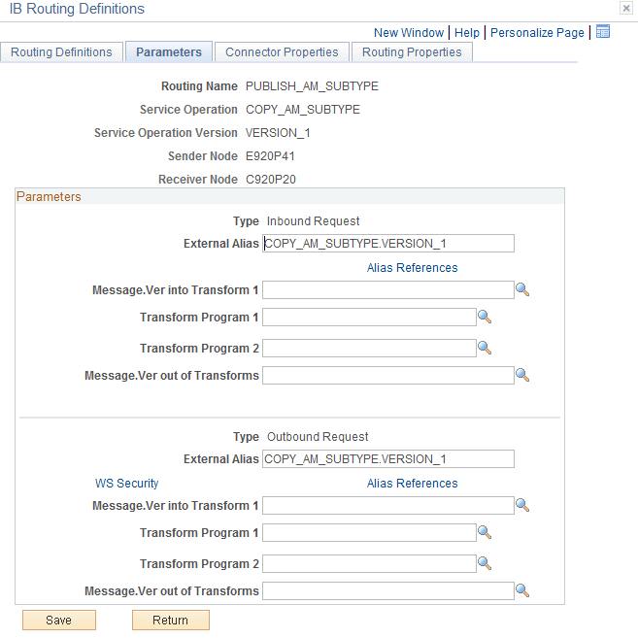Click Inbound Message.Ver out of Transforms field
Image resolution: width=638 pixels, height=638 pixels.
pyautogui.click(x=388, y=375)
